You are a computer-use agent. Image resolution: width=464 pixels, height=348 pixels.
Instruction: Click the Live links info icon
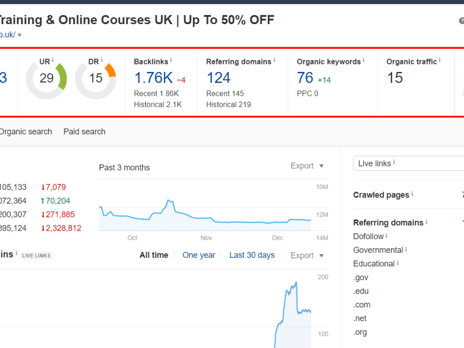[394, 162]
